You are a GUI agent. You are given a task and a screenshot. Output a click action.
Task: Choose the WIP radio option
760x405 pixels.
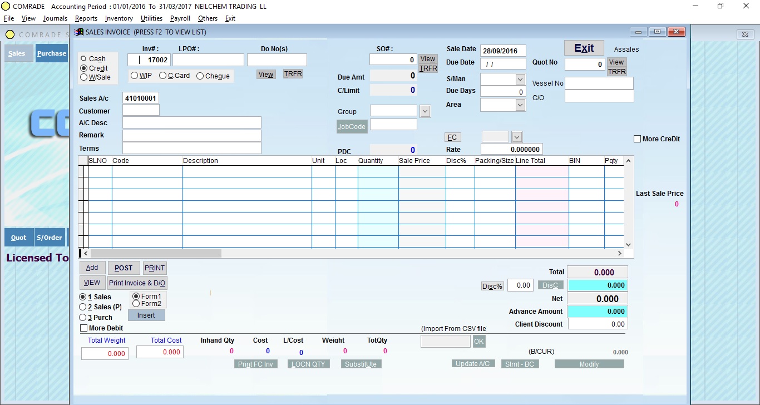pyautogui.click(x=135, y=76)
